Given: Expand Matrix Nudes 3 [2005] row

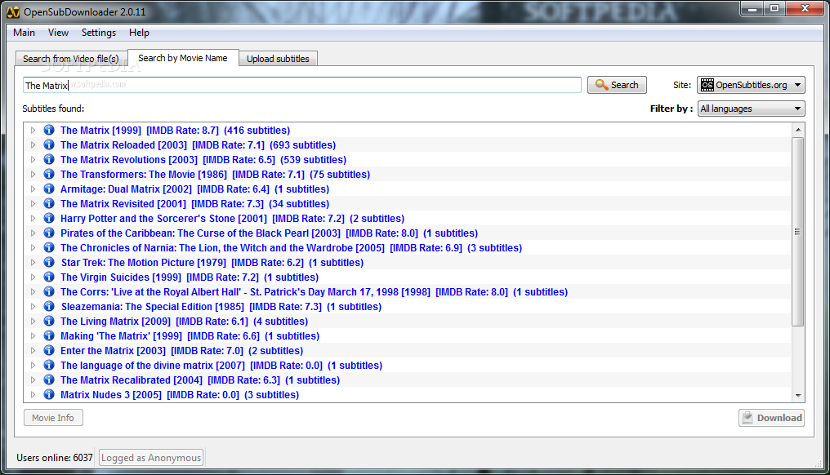Looking at the screenshot, I should click(x=33, y=394).
